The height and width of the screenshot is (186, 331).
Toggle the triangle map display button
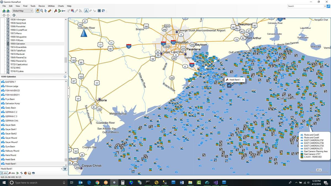tap(86, 11)
